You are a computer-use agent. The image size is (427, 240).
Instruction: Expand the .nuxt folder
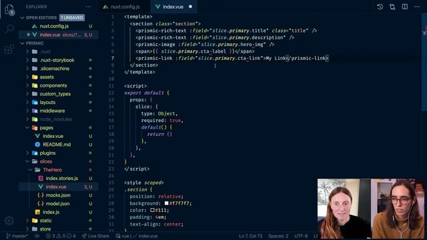coord(59,52)
